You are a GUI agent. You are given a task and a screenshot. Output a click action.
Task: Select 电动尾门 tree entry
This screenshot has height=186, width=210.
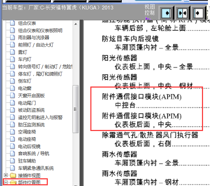(x=27, y=103)
